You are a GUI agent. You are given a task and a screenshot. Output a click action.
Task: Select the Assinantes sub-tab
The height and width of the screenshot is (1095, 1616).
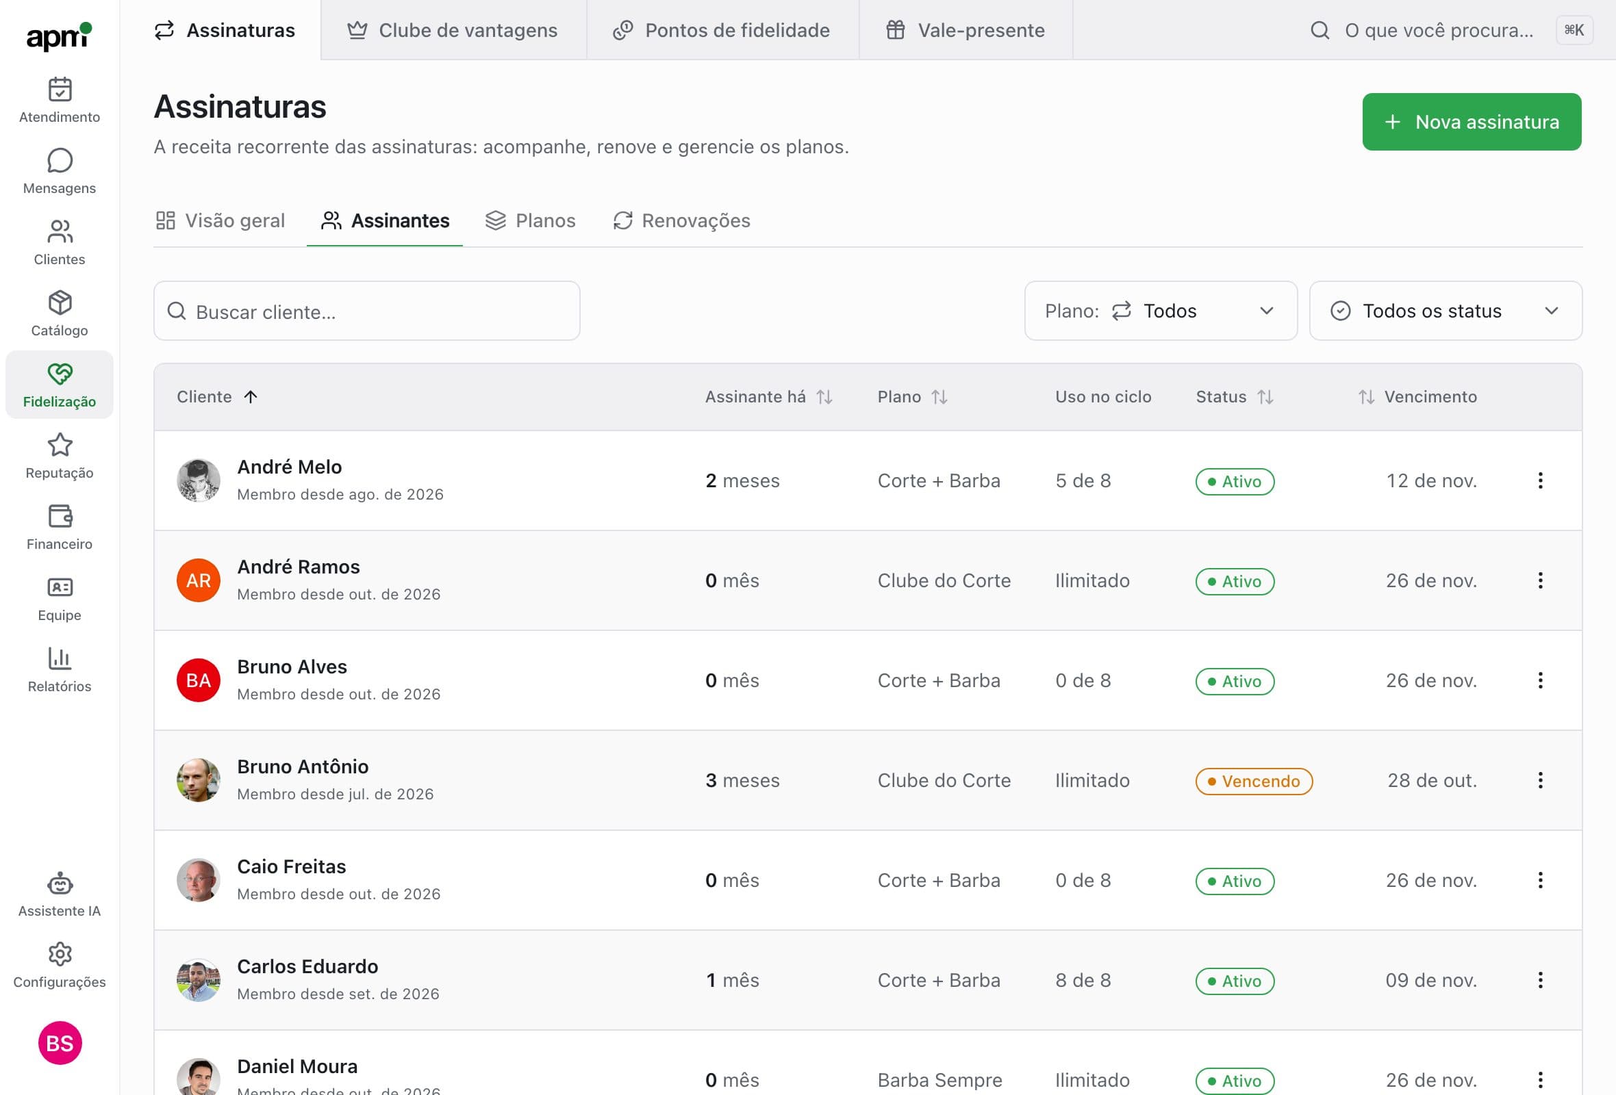click(385, 220)
